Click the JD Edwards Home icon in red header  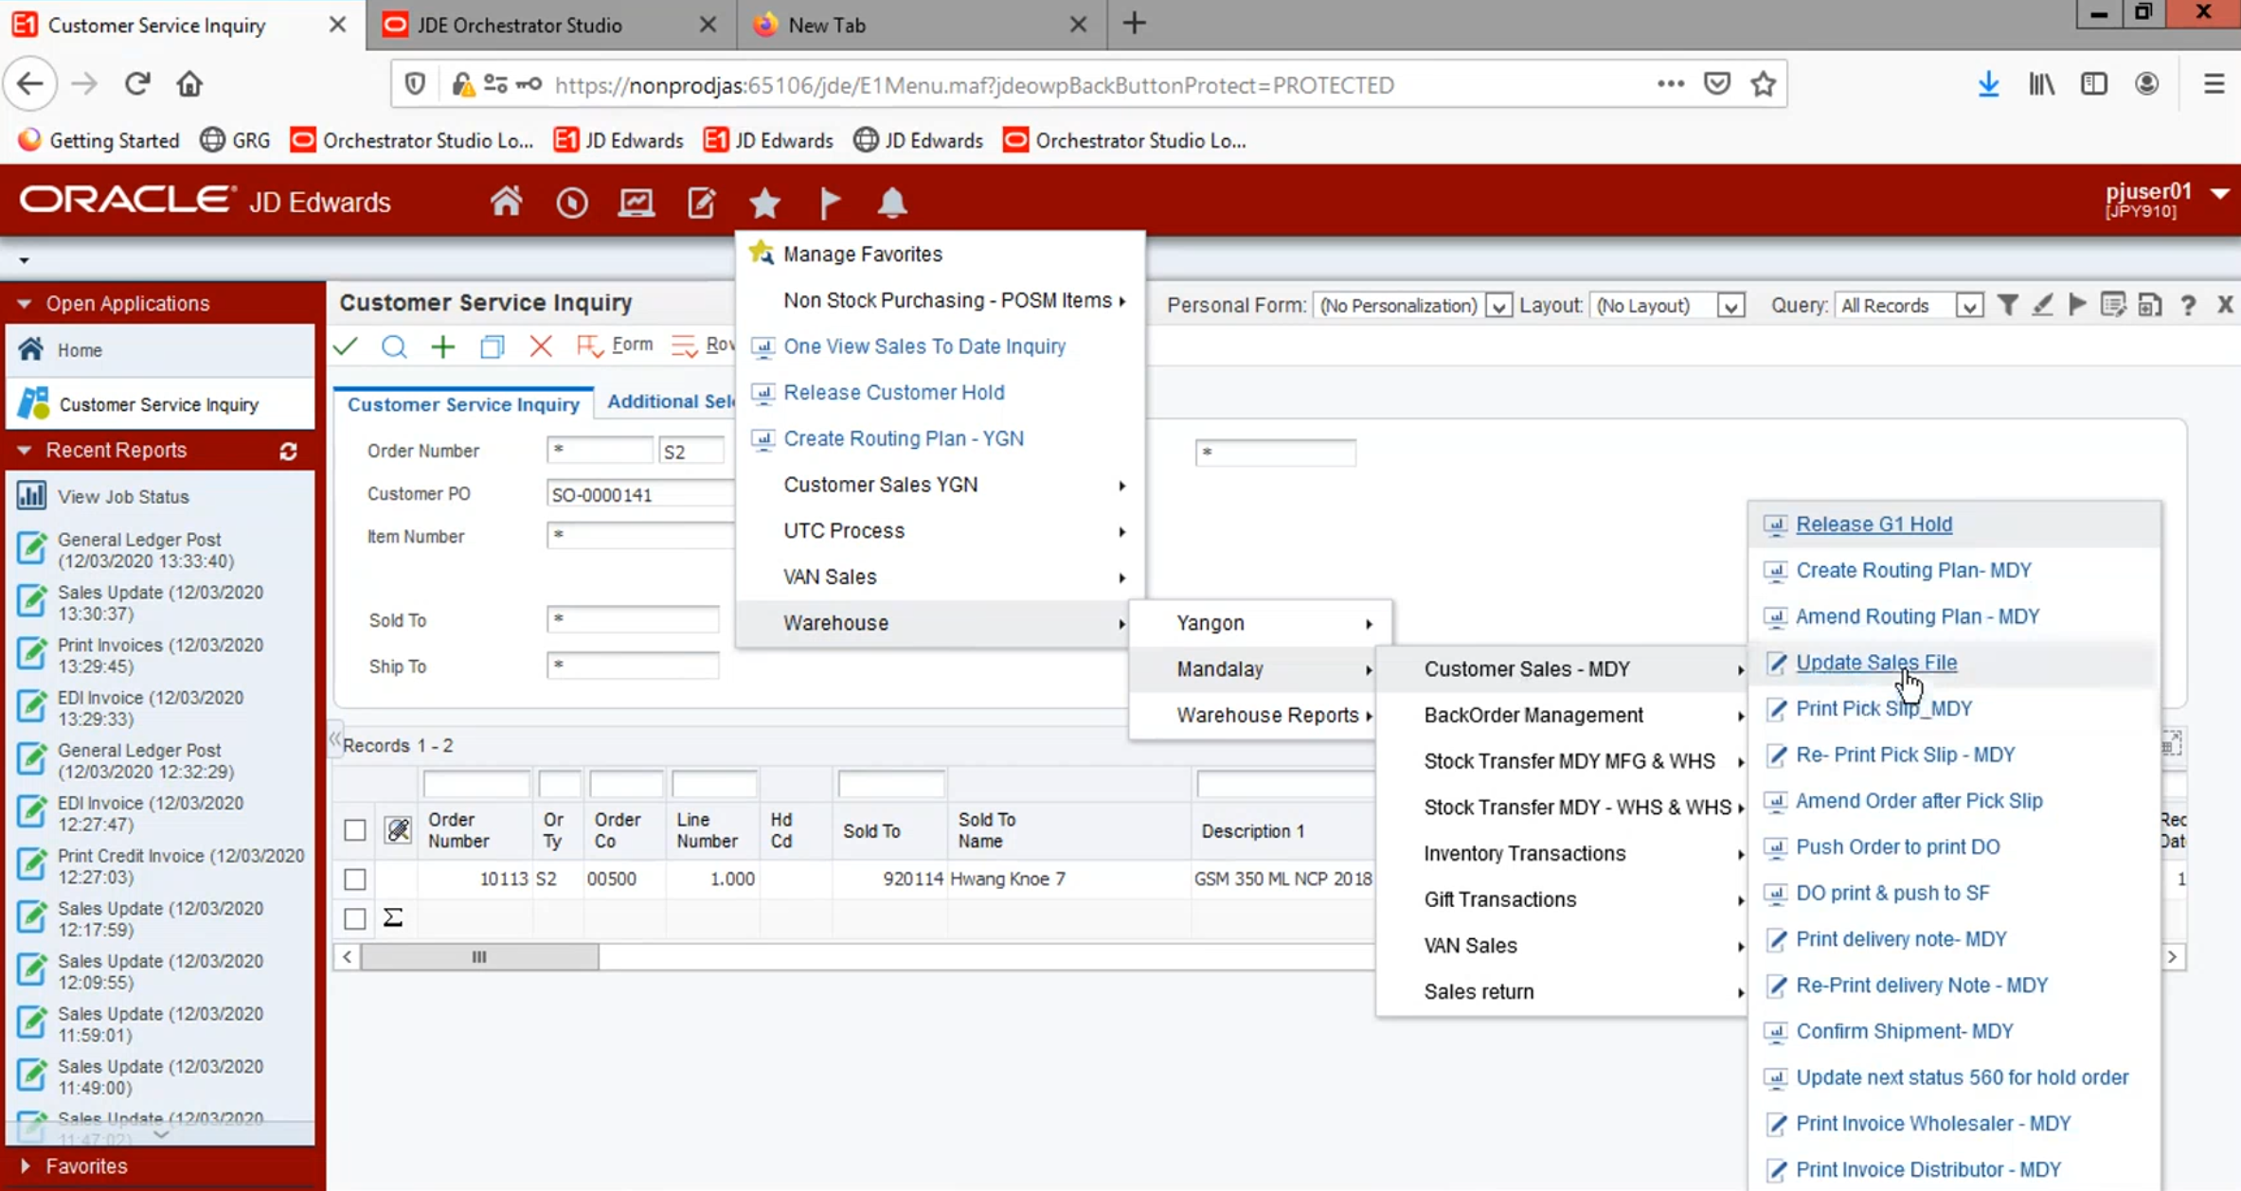click(x=506, y=202)
